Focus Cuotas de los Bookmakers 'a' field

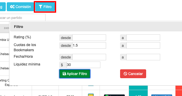(143, 45)
